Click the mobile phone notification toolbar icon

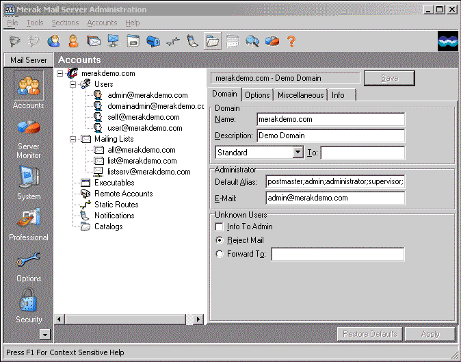(193, 41)
